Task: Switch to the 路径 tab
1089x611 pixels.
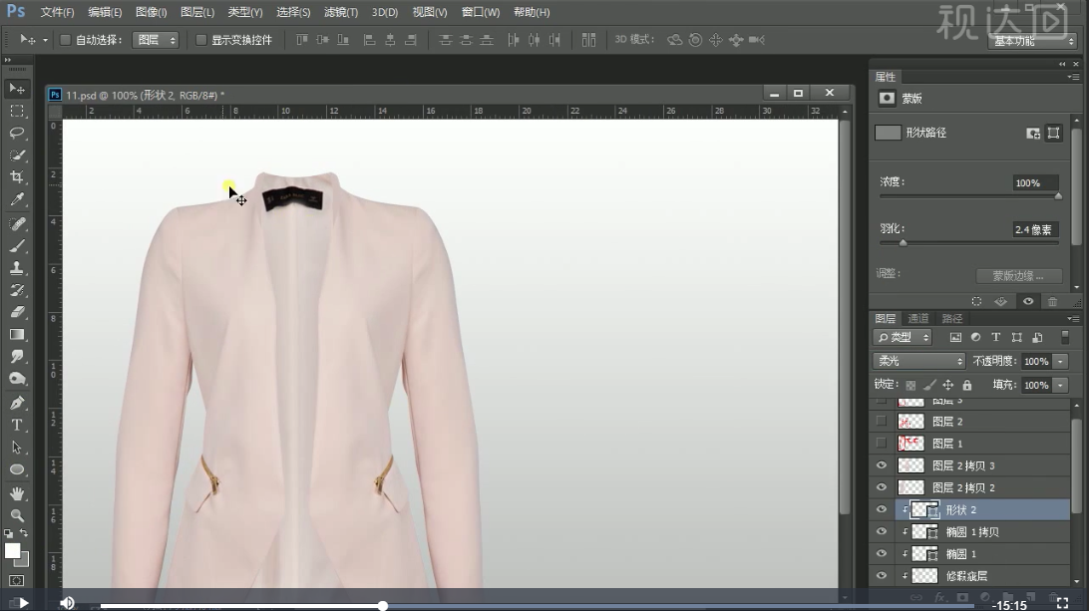Action: (x=952, y=319)
